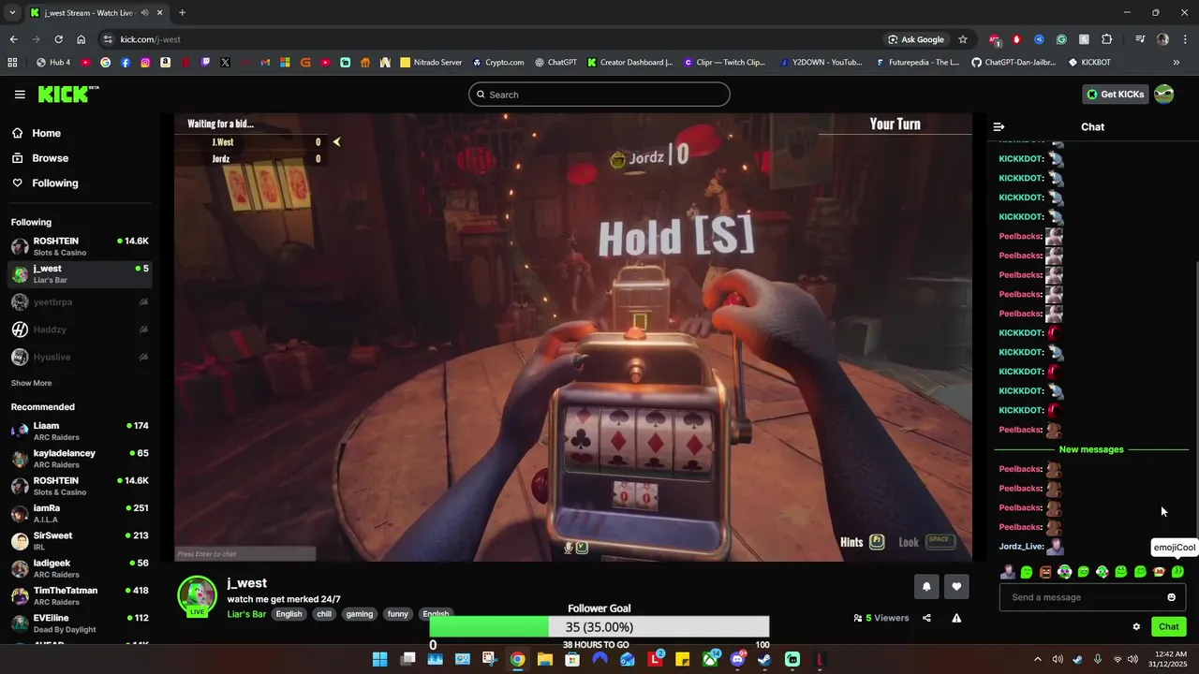
Task: Open the user avatar menu at top right
Action: pos(1163,95)
